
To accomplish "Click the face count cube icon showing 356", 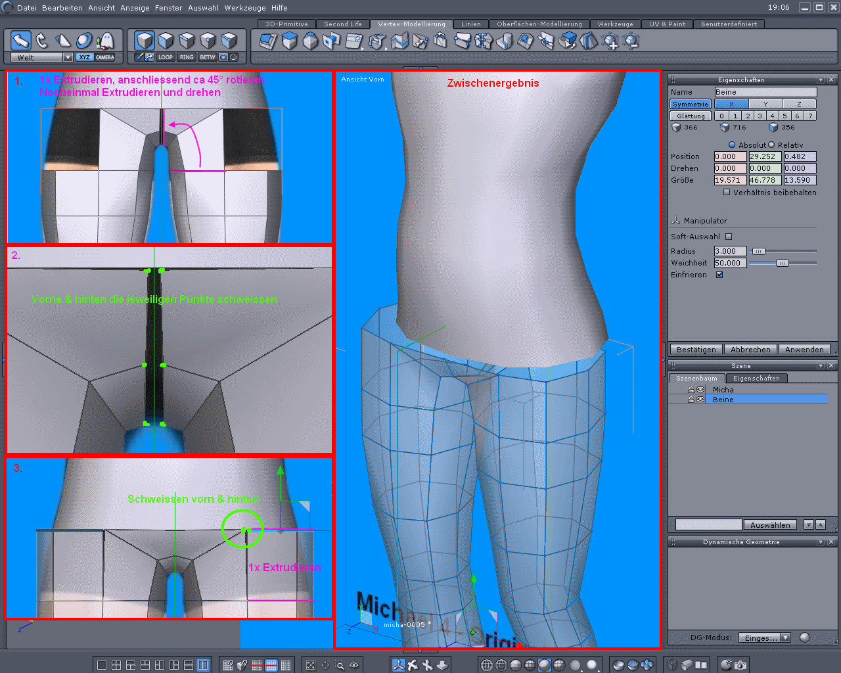I will point(773,128).
